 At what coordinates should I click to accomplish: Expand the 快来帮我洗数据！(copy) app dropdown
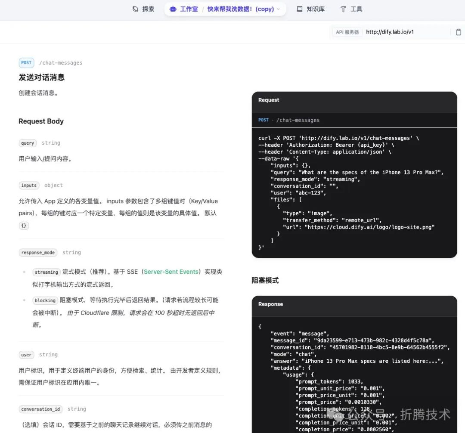click(279, 9)
